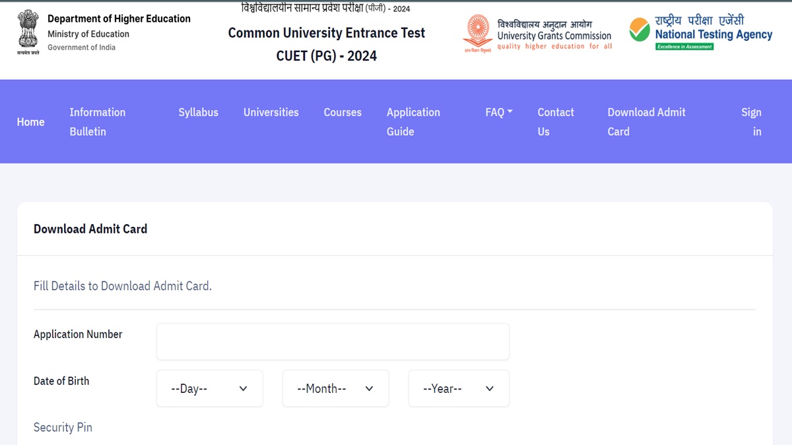The width and height of the screenshot is (792, 445).
Task: Click the Date of Birth label
Action: [61, 381]
